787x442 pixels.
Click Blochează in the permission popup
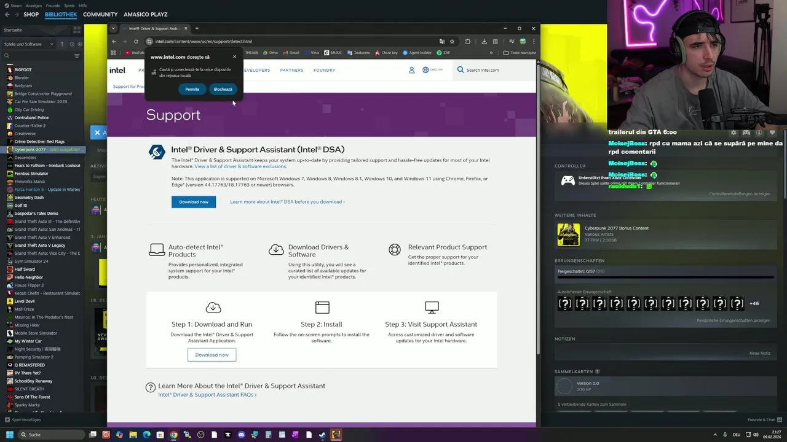(223, 89)
